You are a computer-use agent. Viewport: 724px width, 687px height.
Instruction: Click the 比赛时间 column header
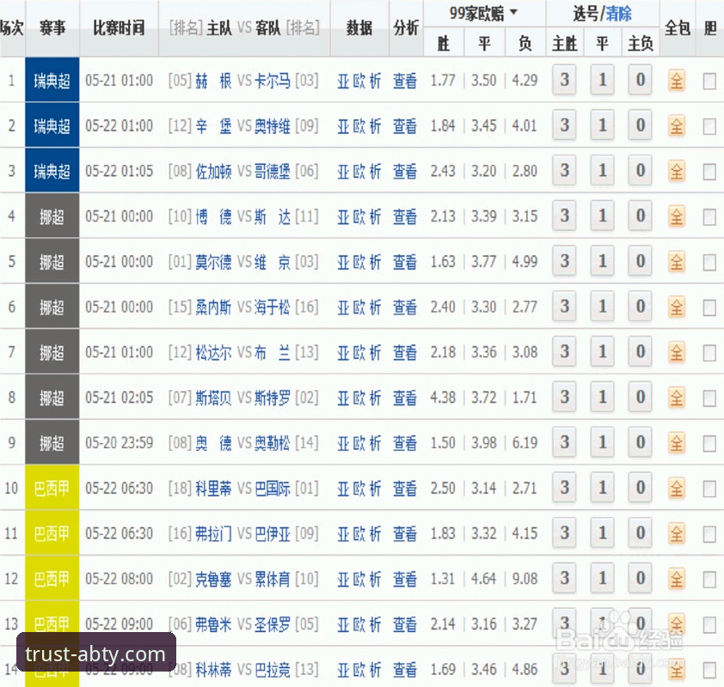point(119,28)
